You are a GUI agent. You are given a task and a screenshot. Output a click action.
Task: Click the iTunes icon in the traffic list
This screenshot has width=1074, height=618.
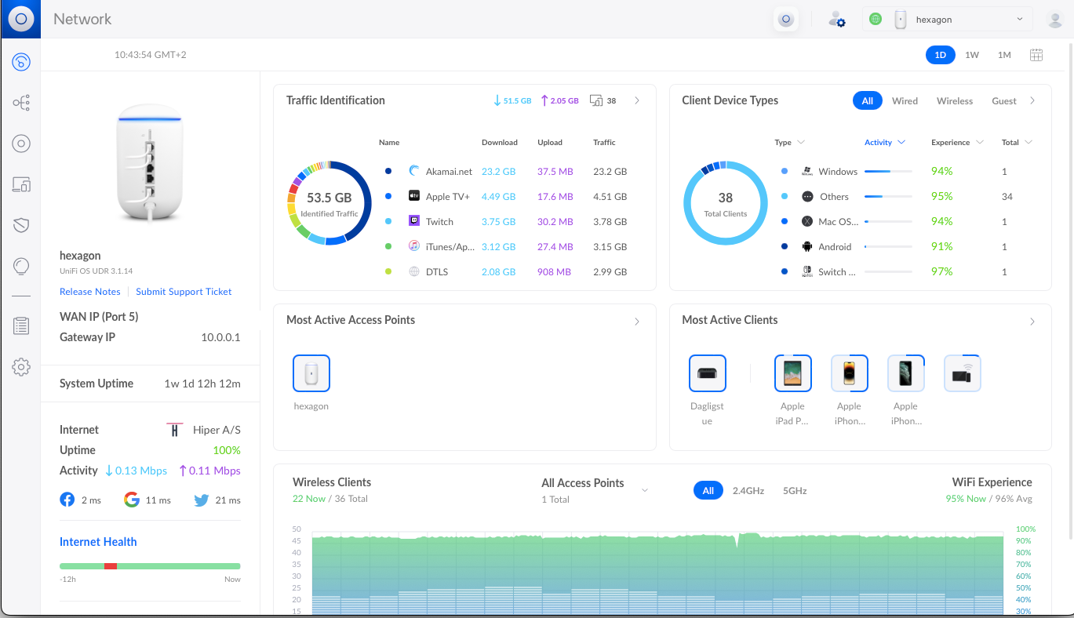(414, 246)
